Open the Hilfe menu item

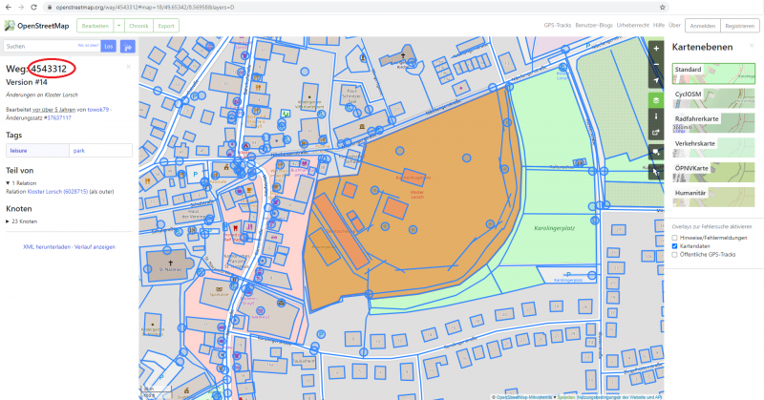pyautogui.click(x=659, y=25)
